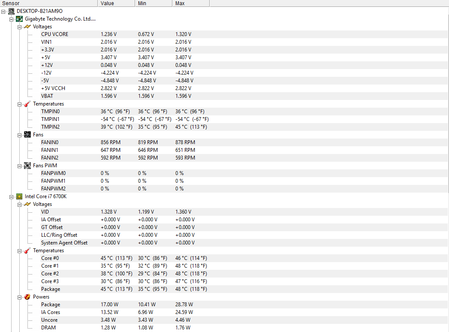Click the Value column header
This screenshot has height=332, width=449.
point(116,3)
